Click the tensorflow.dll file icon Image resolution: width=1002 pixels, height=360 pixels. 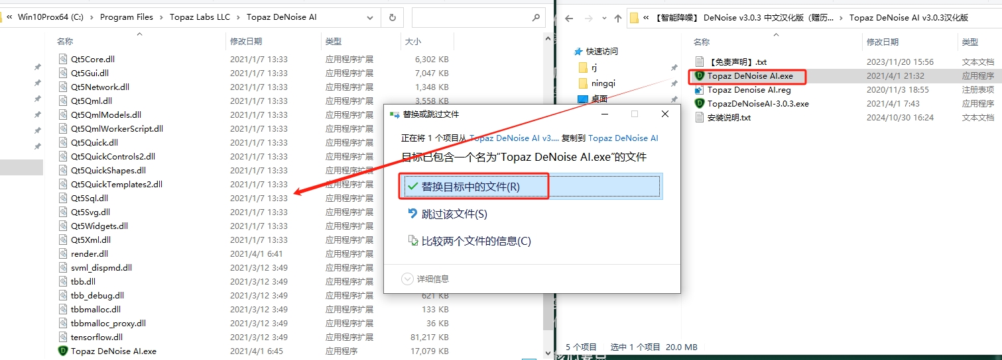coord(63,337)
